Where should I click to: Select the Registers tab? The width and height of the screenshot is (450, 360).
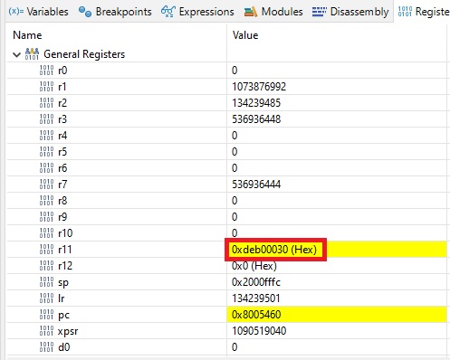click(424, 12)
